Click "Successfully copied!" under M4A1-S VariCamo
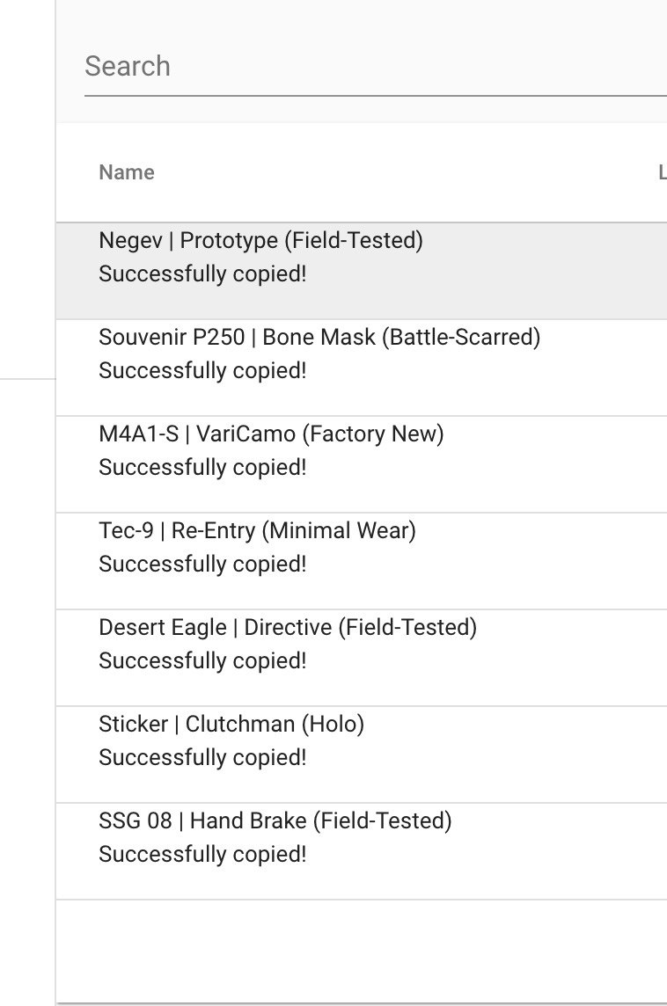Viewport: 667px width, 1006px height. click(202, 468)
